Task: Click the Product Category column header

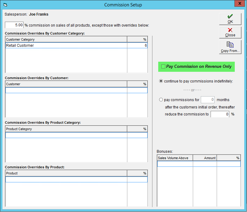Action: click(66, 129)
